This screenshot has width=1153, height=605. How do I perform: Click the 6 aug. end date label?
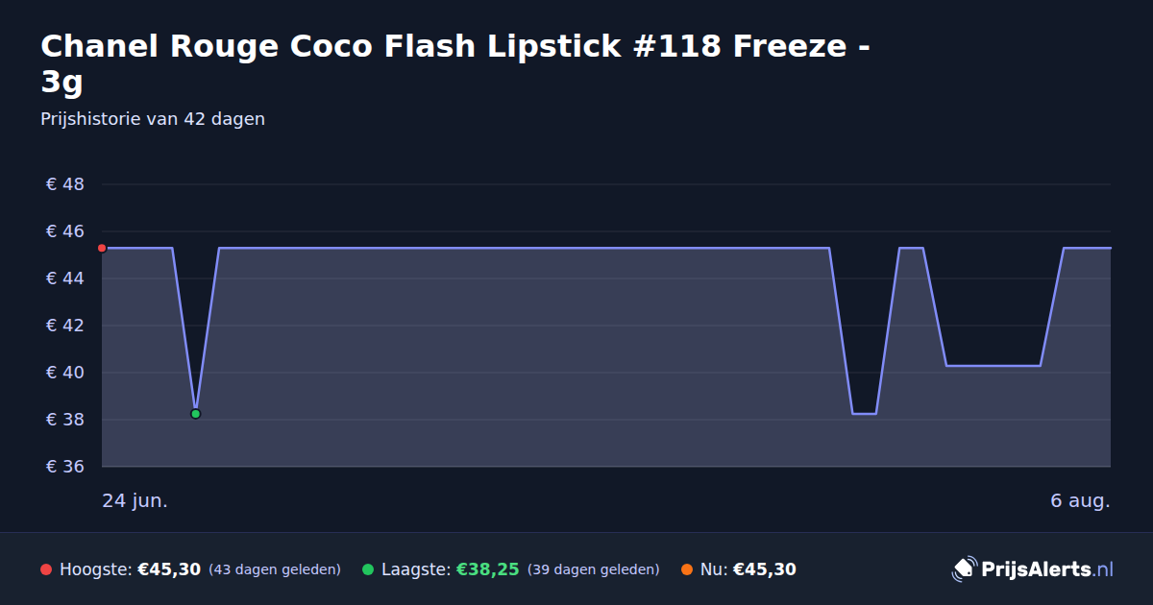tap(1080, 501)
